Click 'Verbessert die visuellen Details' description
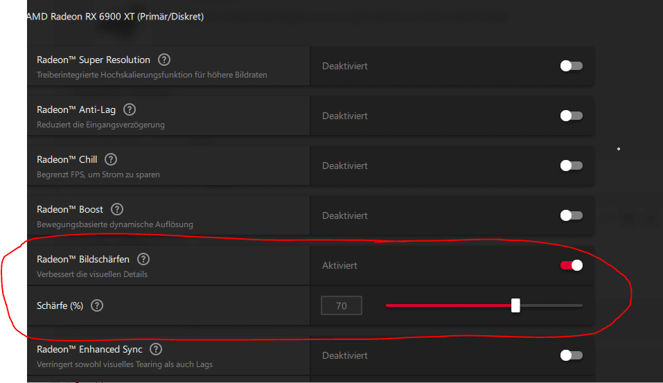 [92, 274]
